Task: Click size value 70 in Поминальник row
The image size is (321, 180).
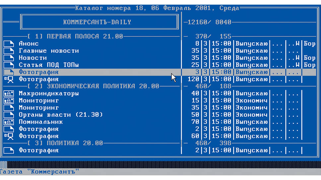Action: click(x=195, y=122)
